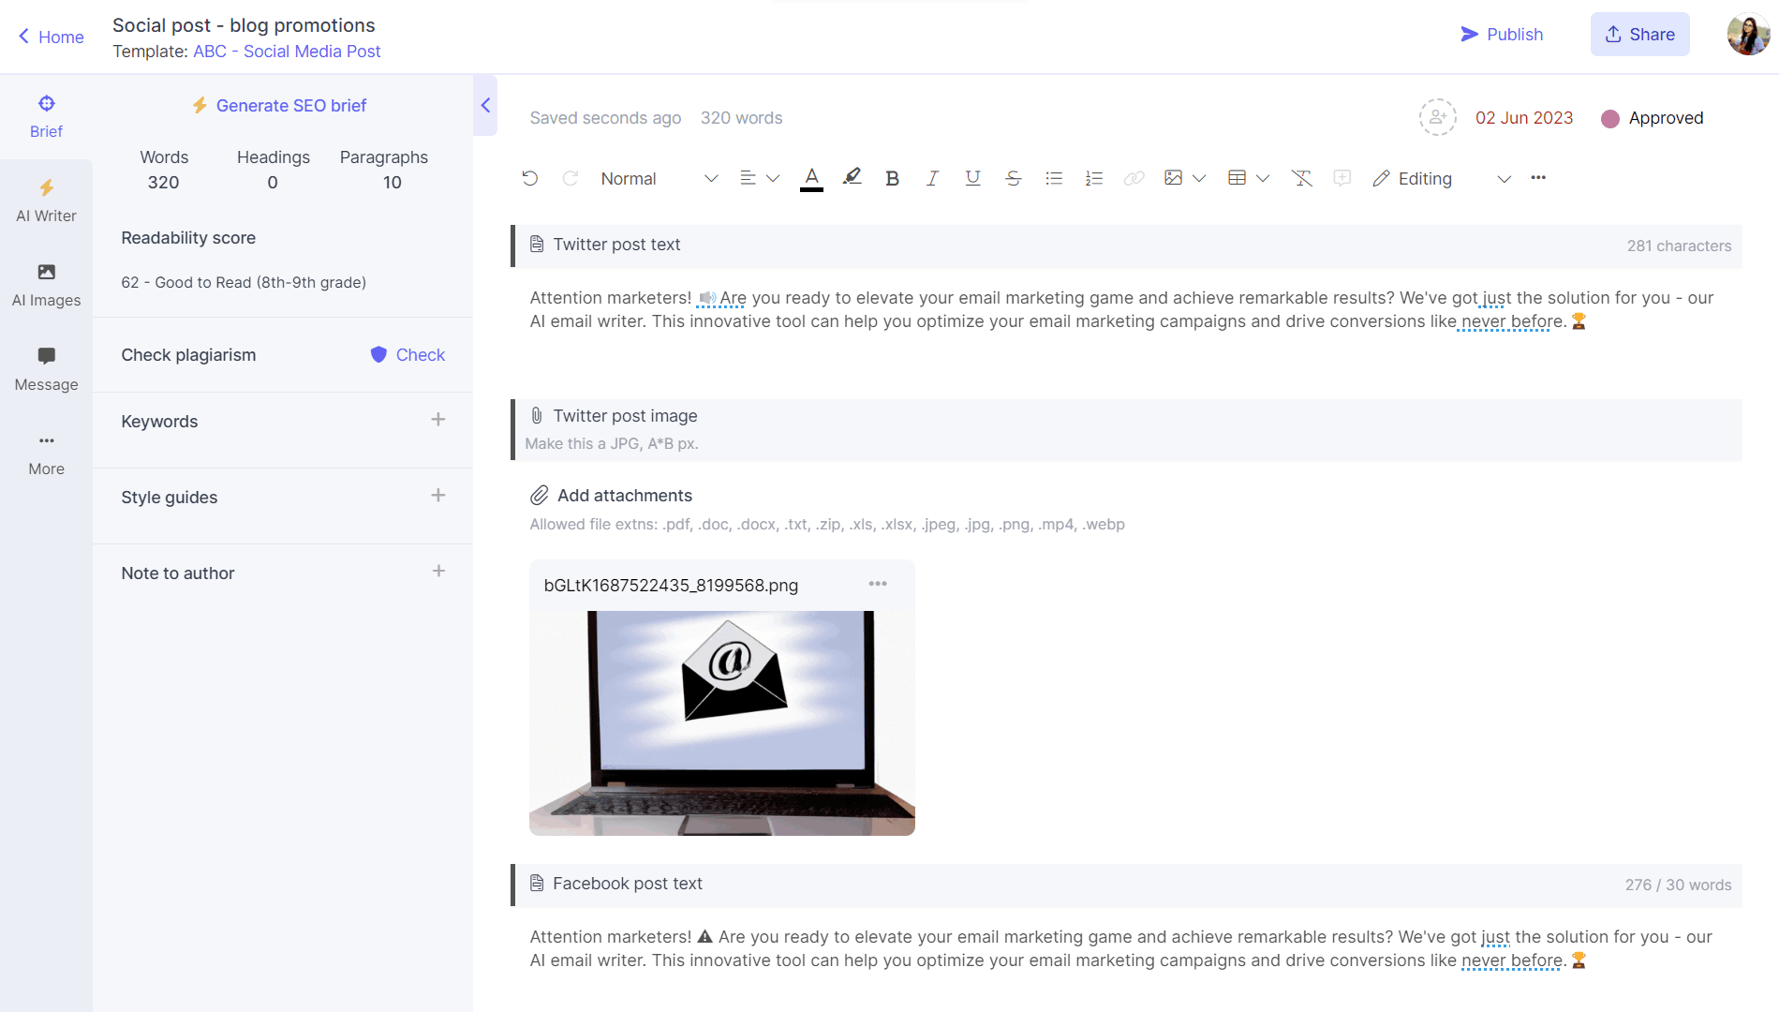Insert a bulleted list

(1054, 178)
